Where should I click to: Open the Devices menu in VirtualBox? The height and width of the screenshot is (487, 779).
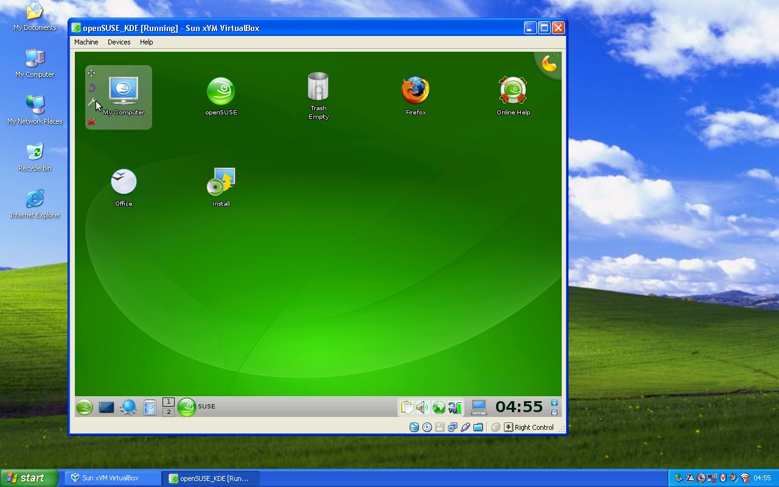coord(119,42)
